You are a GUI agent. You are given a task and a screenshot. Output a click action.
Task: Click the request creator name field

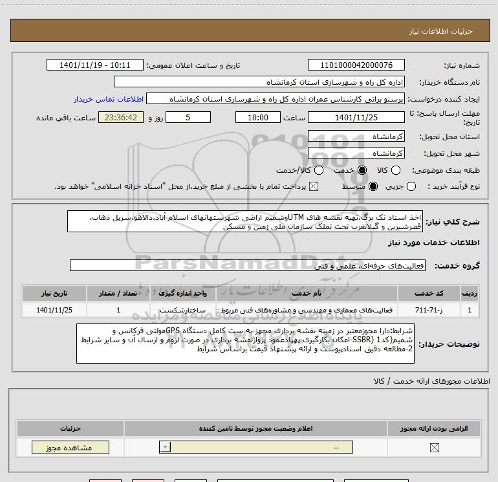[276, 98]
